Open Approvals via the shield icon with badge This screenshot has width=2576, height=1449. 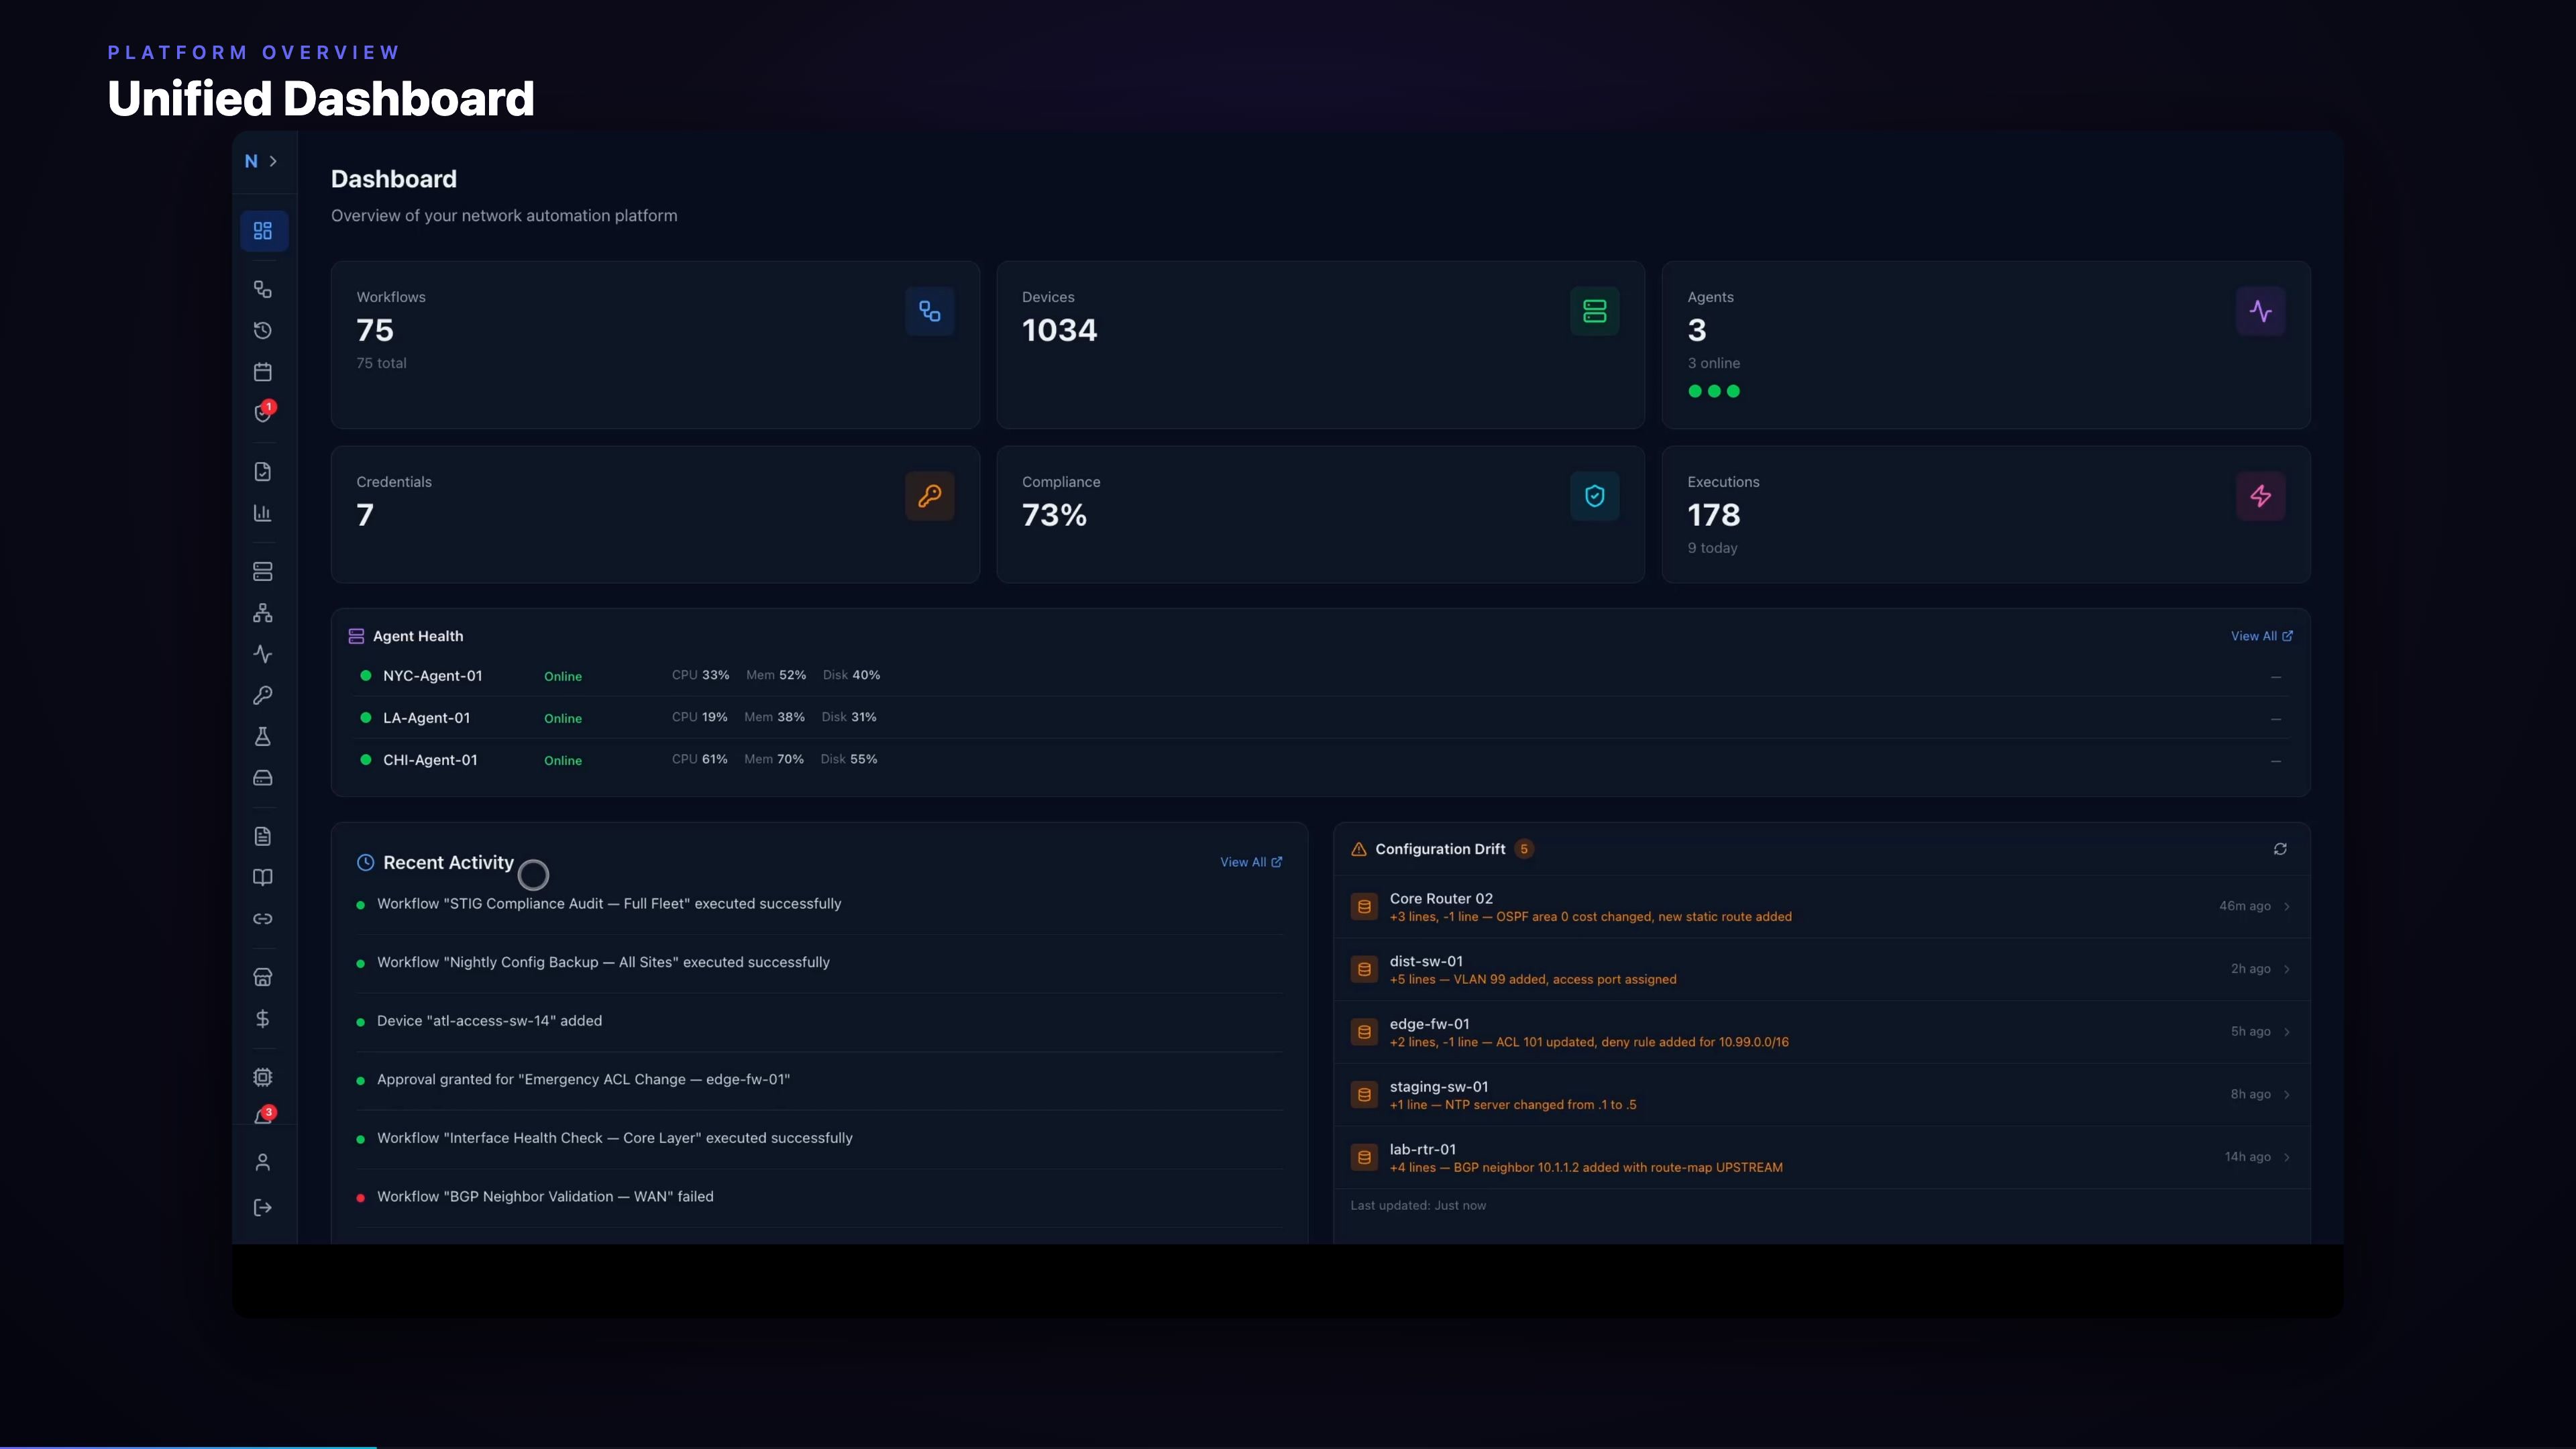263,413
